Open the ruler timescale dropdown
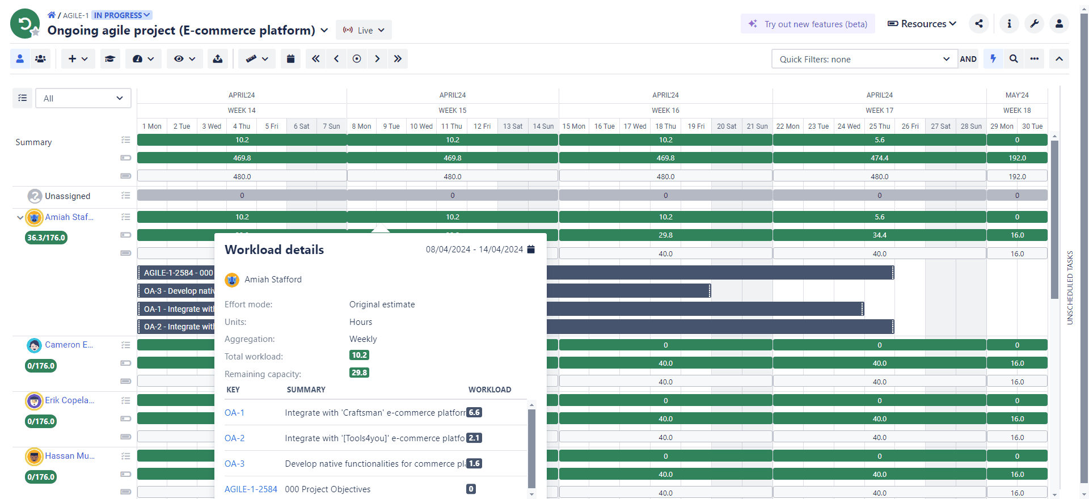Screen dimensions: 1089x499 pos(256,58)
